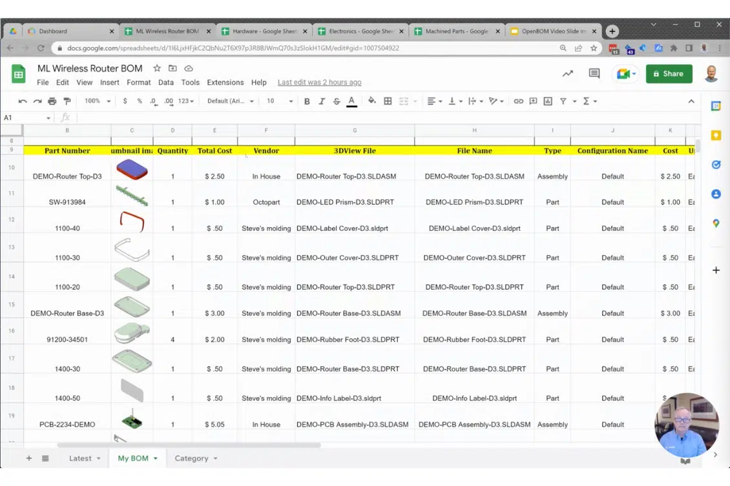
Task: Toggle bold formatting
Action: [x=307, y=101]
